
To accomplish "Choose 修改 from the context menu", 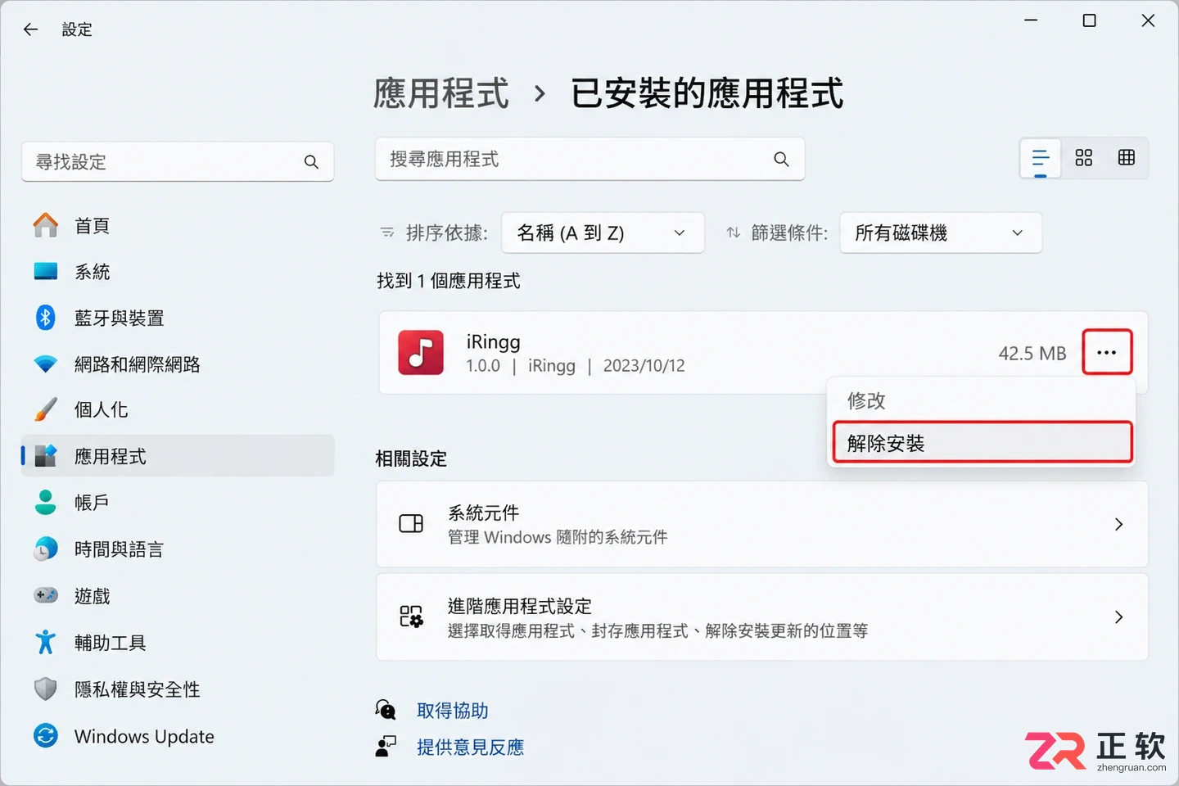I will tap(981, 400).
